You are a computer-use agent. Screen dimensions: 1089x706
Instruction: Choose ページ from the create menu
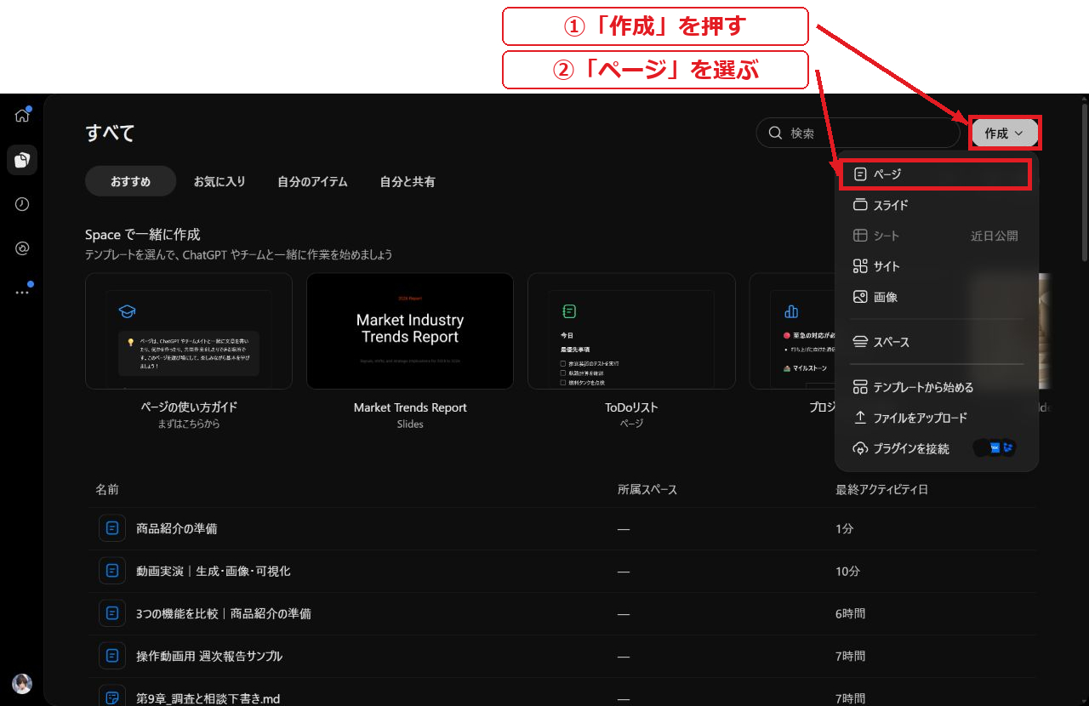(x=936, y=174)
